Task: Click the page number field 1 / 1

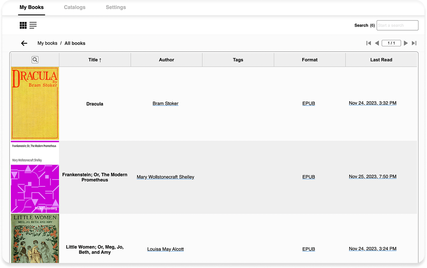Action: (391, 43)
